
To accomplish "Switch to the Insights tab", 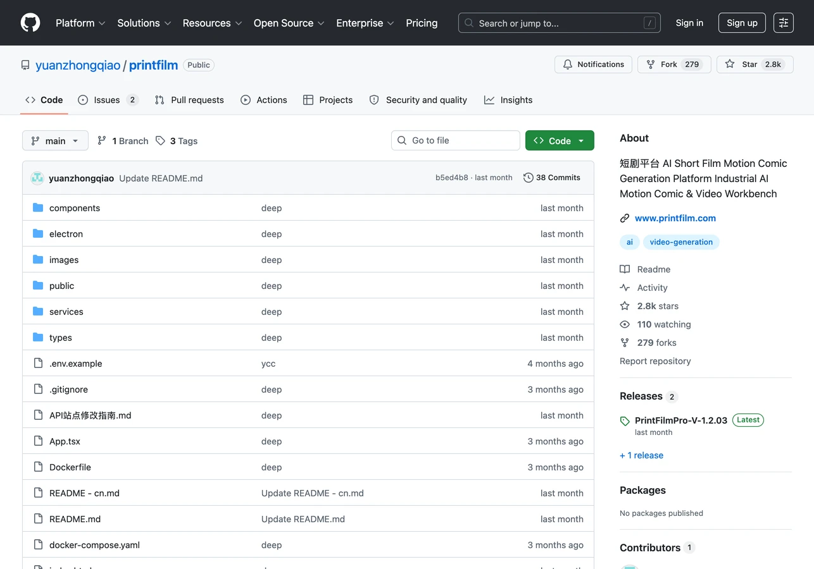I will pos(508,100).
